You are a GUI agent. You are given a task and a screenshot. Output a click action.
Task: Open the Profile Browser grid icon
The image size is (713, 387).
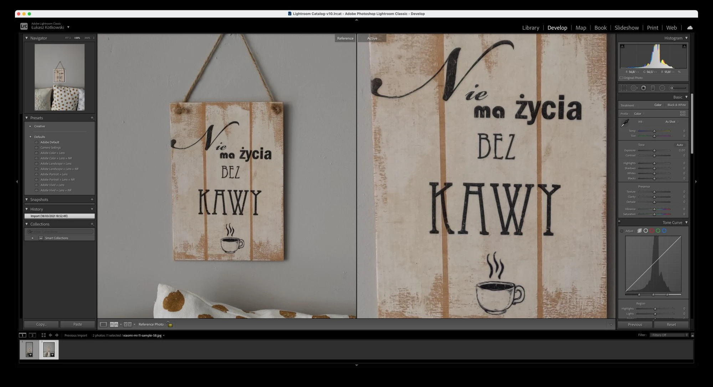(682, 113)
